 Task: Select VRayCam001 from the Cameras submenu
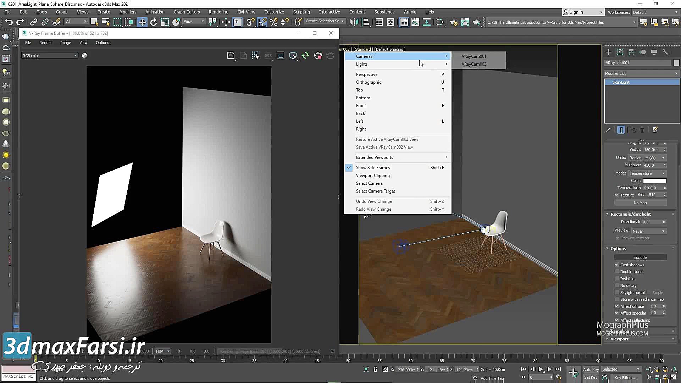click(x=474, y=56)
